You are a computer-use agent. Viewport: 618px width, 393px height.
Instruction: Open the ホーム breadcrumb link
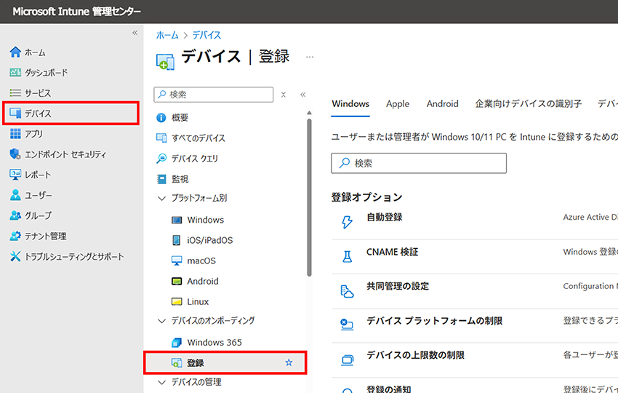[167, 35]
